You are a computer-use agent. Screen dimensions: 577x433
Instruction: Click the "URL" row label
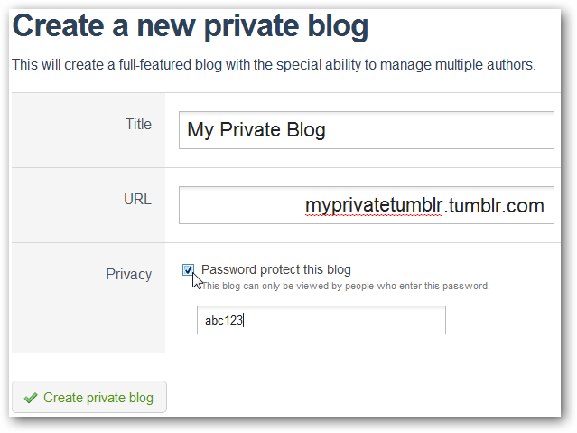point(137,199)
